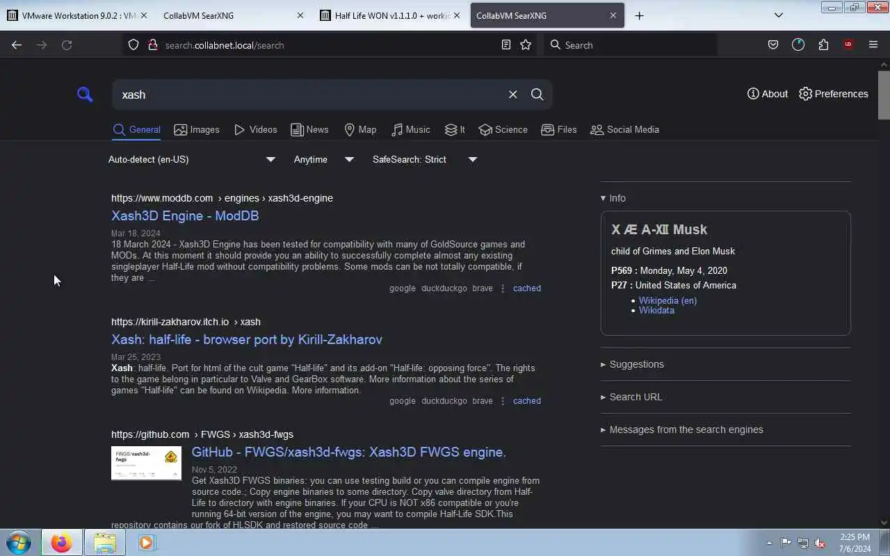Submit search with the magnifier button

[537, 95]
